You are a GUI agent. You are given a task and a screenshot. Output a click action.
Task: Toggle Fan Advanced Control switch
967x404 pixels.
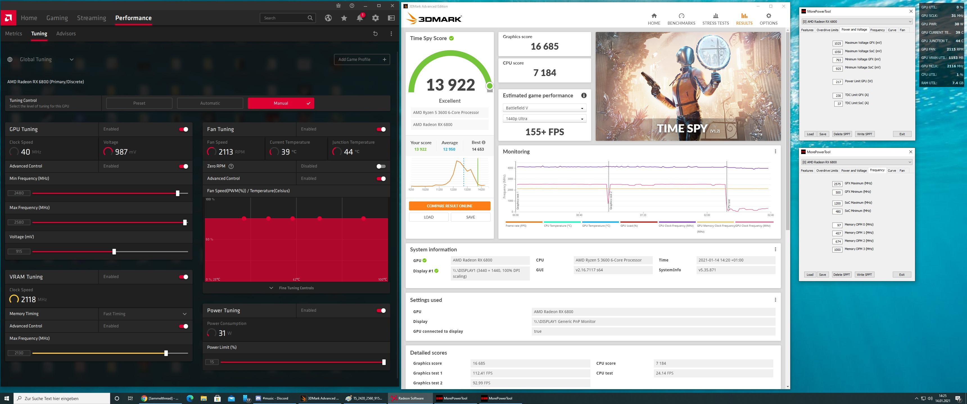tap(381, 179)
